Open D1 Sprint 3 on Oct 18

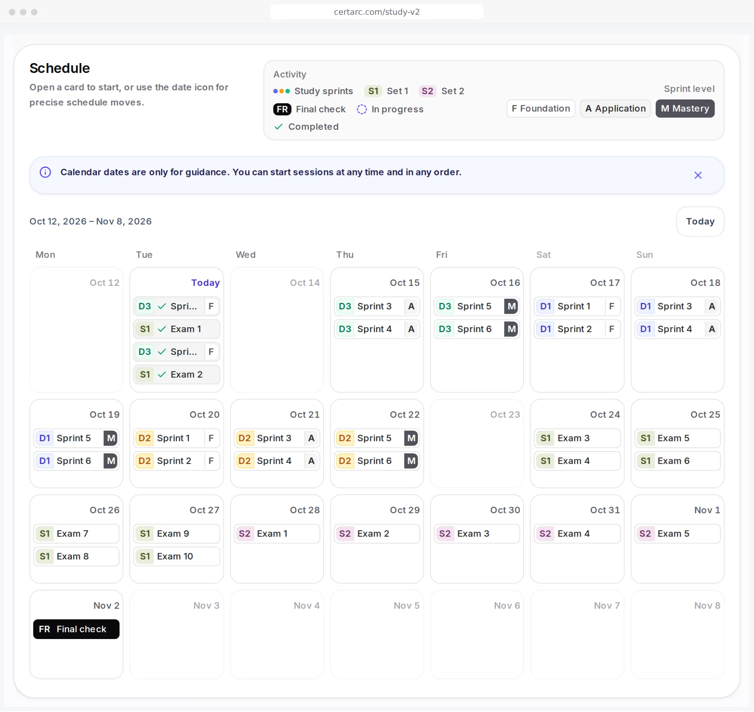point(677,307)
